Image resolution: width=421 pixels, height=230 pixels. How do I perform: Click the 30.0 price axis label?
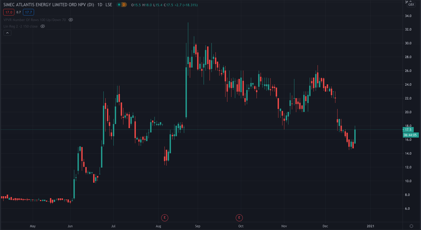click(x=408, y=43)
